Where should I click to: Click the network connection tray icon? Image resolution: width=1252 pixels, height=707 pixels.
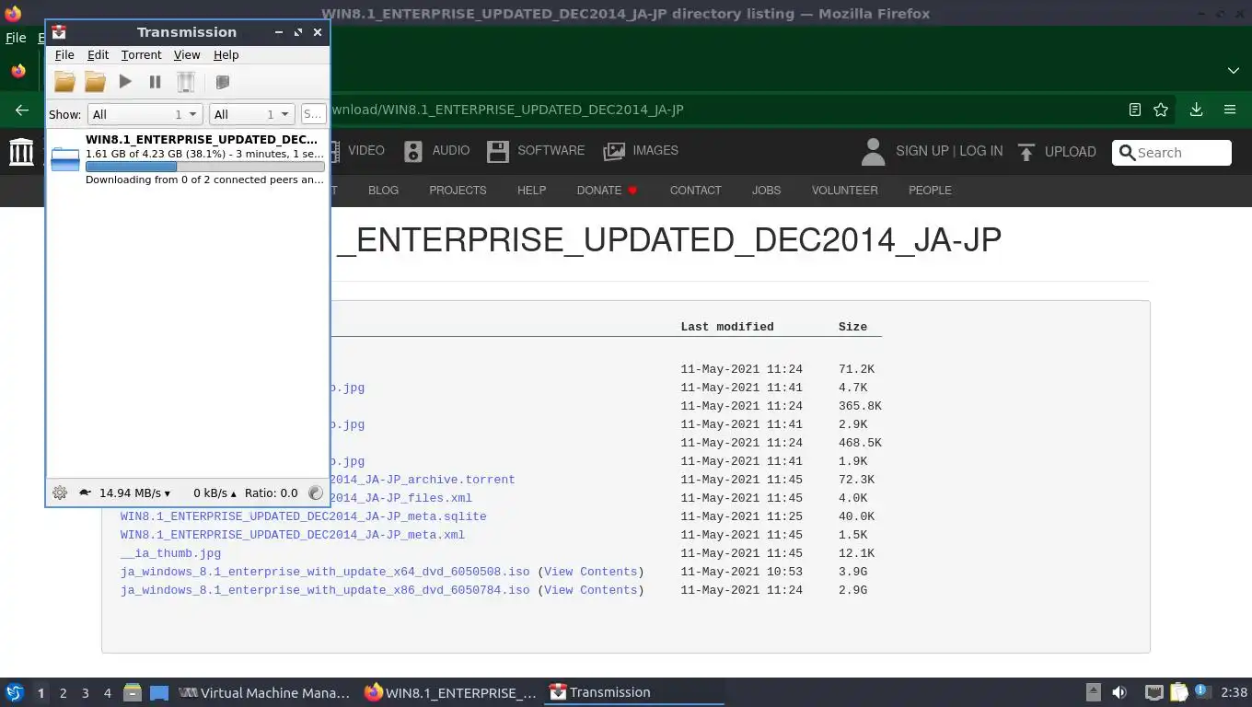click(x=1153, y=692)
